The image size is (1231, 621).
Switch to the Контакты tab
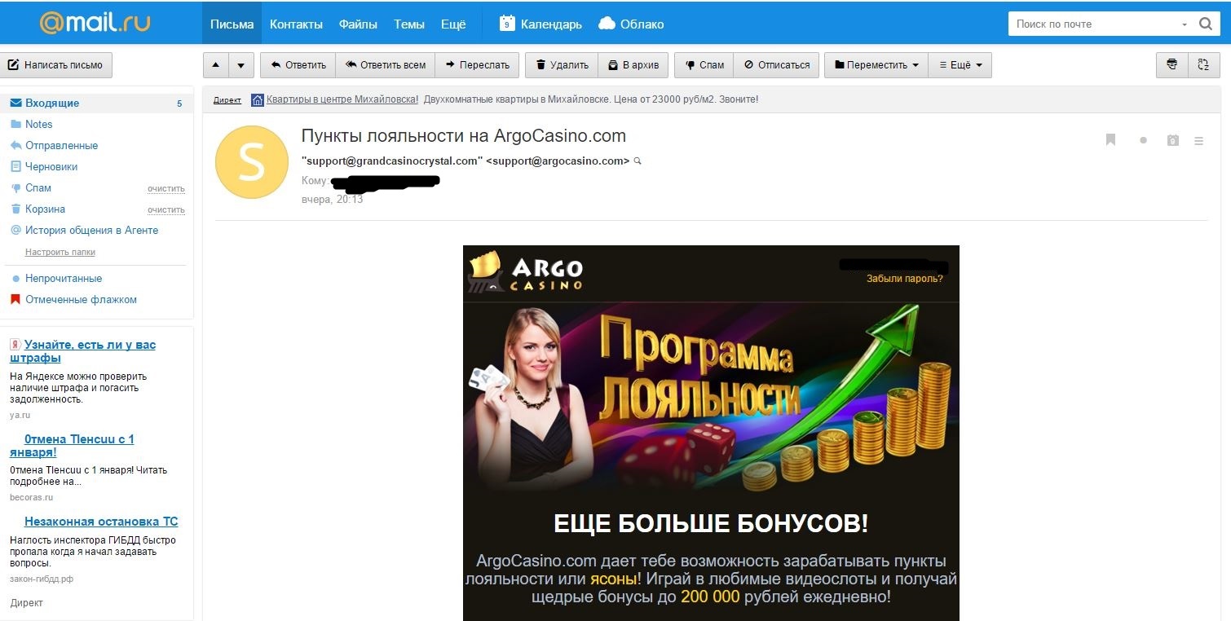pos(296,24)
